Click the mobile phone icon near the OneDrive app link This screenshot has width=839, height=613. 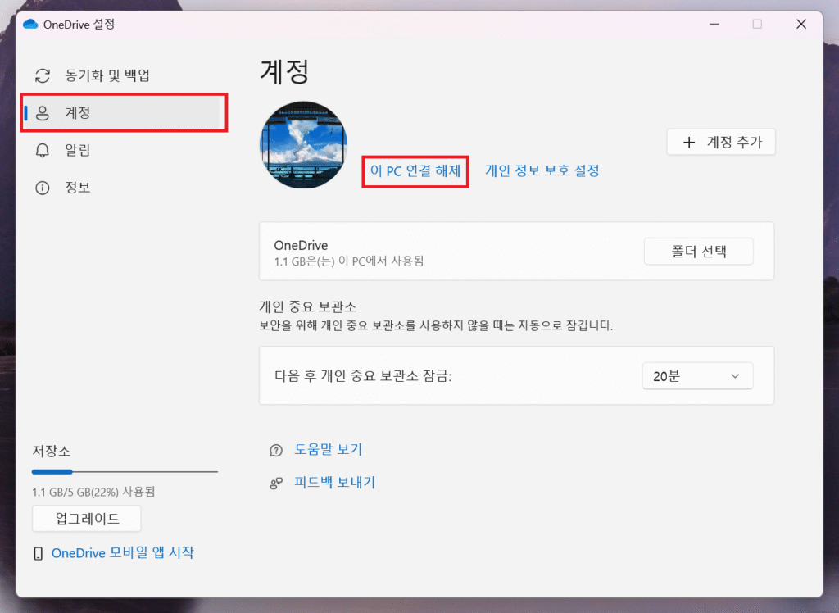[x=38, y=553]
